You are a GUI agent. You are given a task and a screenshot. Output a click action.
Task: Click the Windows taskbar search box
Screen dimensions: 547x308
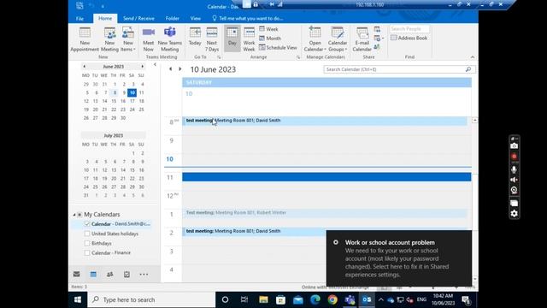coord(151,299)
